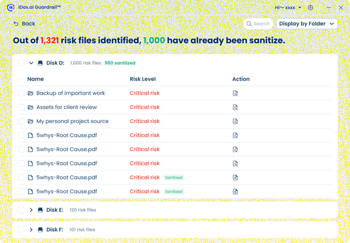Screen dimensions: 350x243
Task: Click the Risk Level column header
Action: (143, 79)
